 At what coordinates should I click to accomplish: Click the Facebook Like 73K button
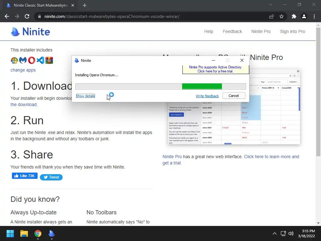point(24,176)
